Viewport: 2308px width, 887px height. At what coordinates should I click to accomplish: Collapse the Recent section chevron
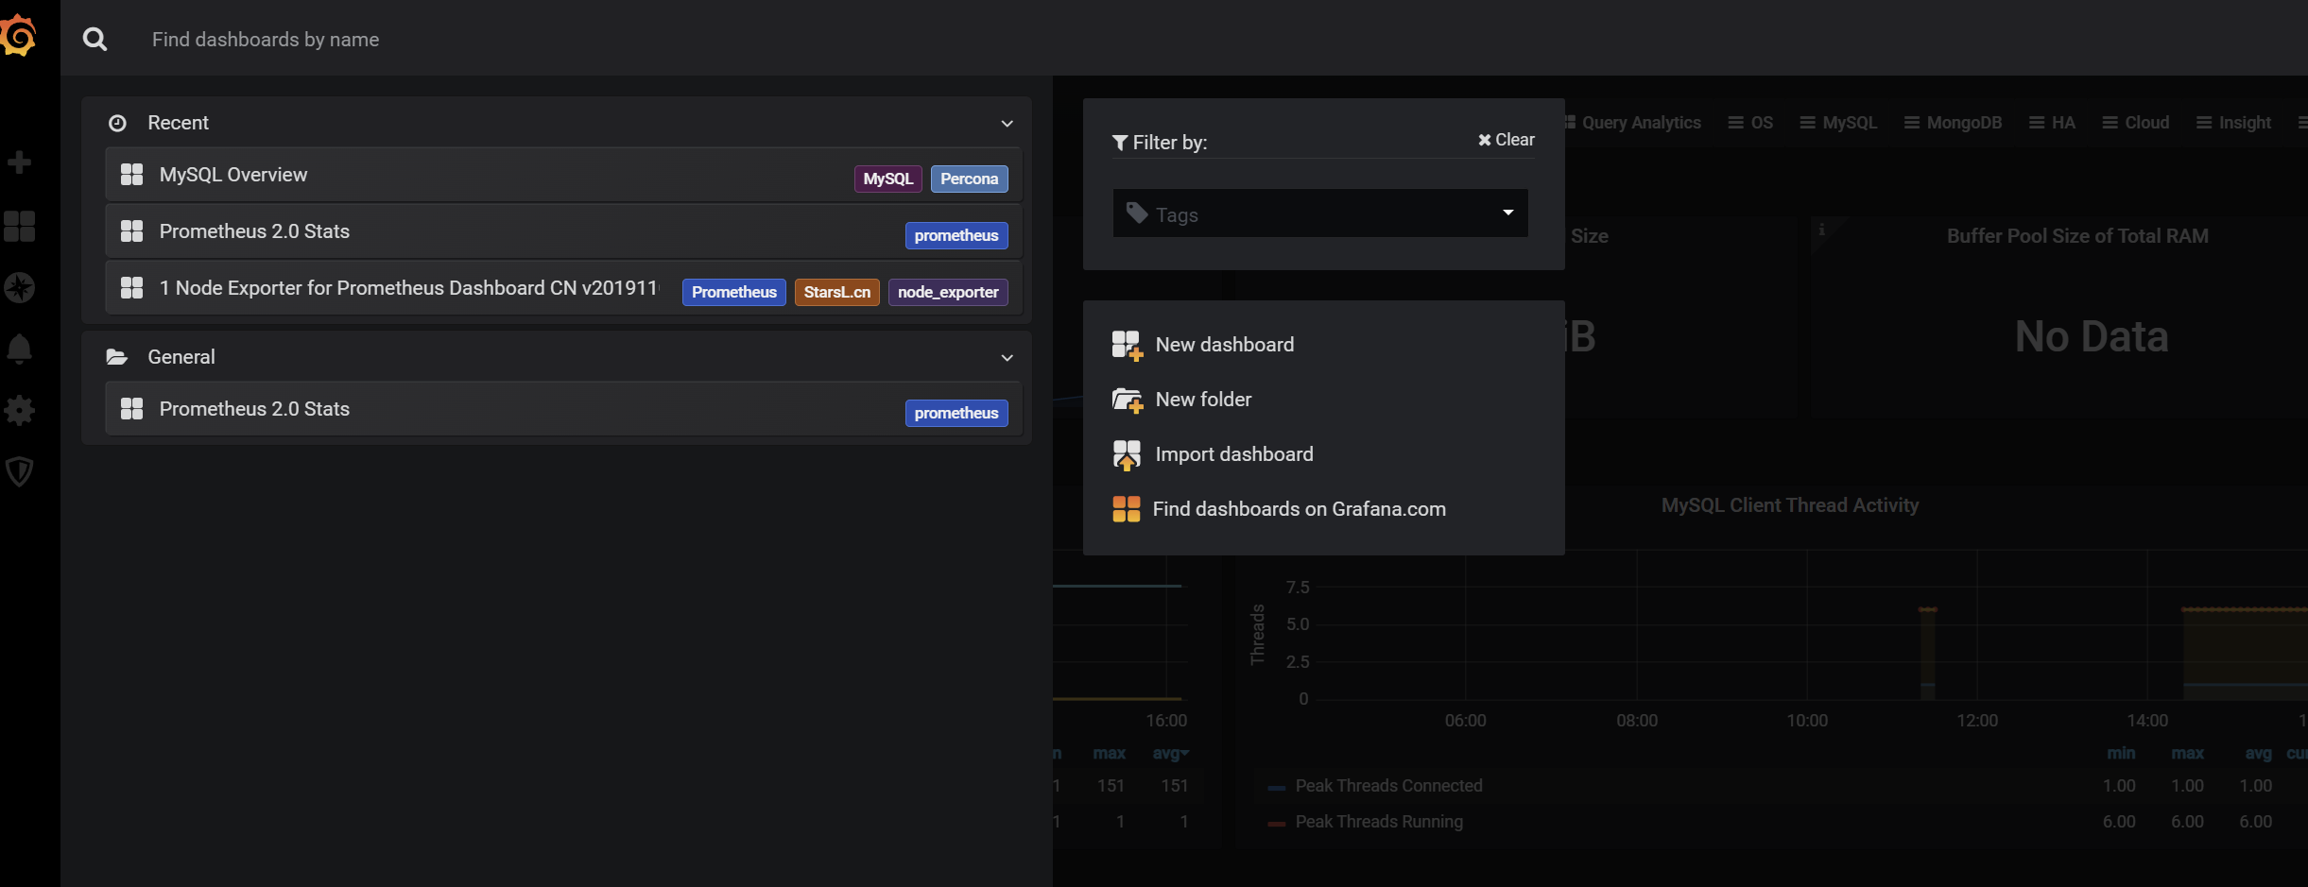(1008, 124)
